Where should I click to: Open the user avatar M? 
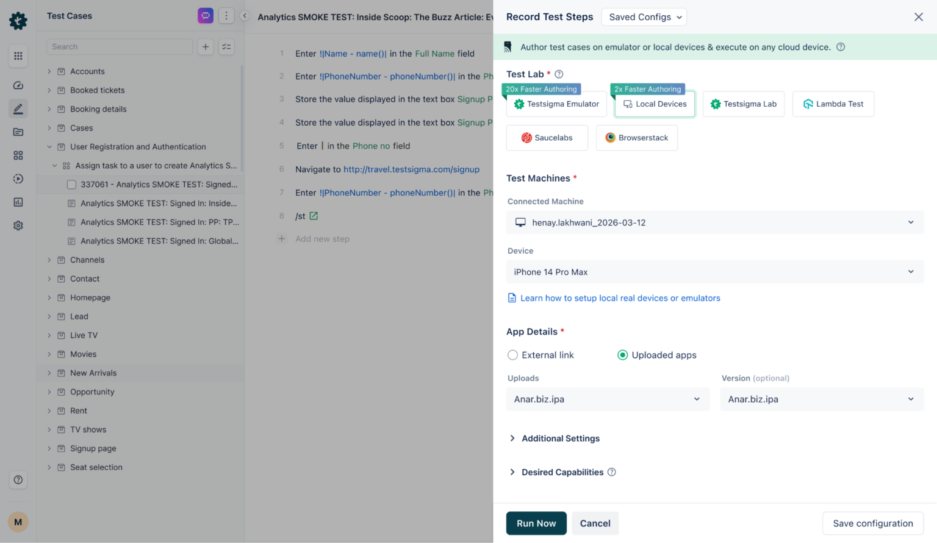click(x=18, y=522)
